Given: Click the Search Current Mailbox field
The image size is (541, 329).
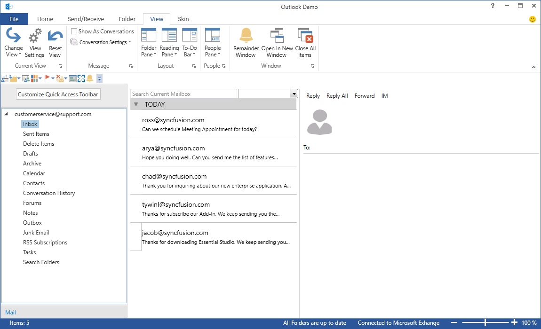Looking at the screenshot, I should pyautogui.click(x=183, y=94).
